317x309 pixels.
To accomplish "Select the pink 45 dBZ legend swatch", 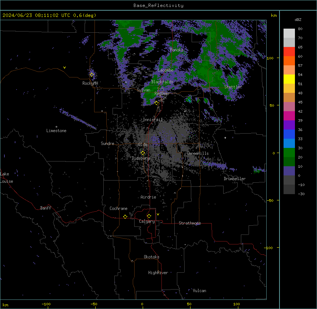I will click(289, 107).
